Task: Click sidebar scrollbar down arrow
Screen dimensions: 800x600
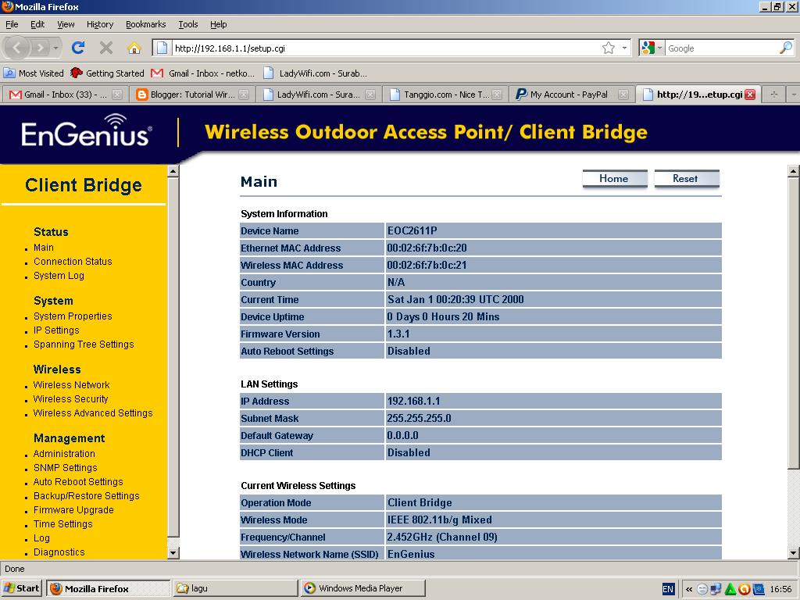Action: point(173,552)
